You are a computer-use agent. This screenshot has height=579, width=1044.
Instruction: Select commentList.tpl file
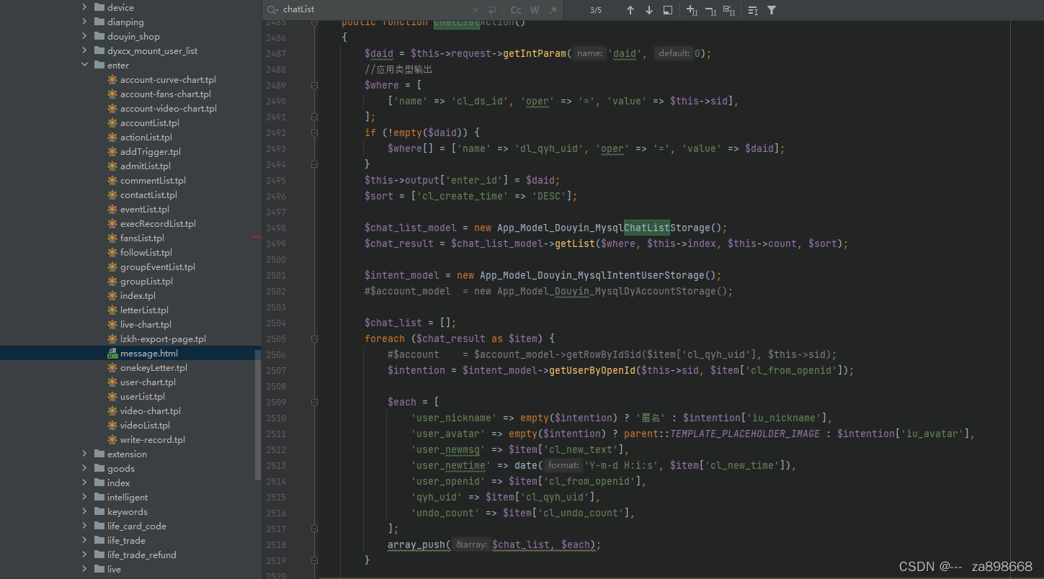[153, 180]
